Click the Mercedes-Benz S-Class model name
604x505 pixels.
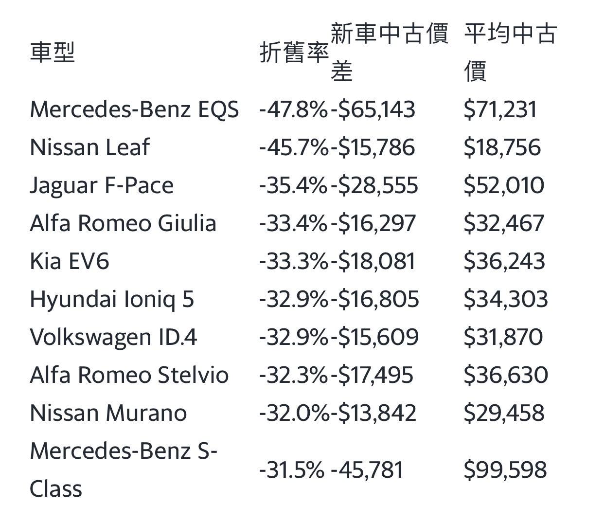point(124,470)
